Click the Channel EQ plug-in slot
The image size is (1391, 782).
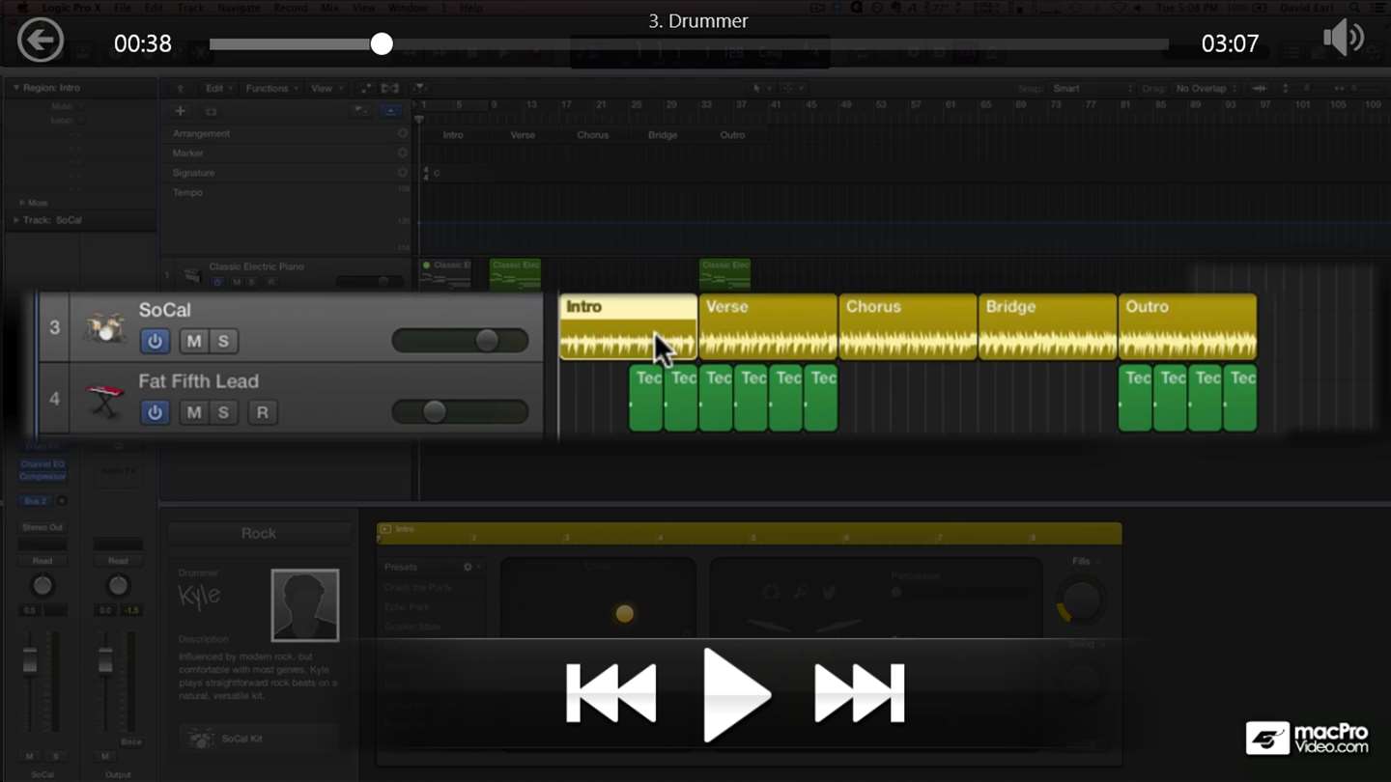pos(43,464)
